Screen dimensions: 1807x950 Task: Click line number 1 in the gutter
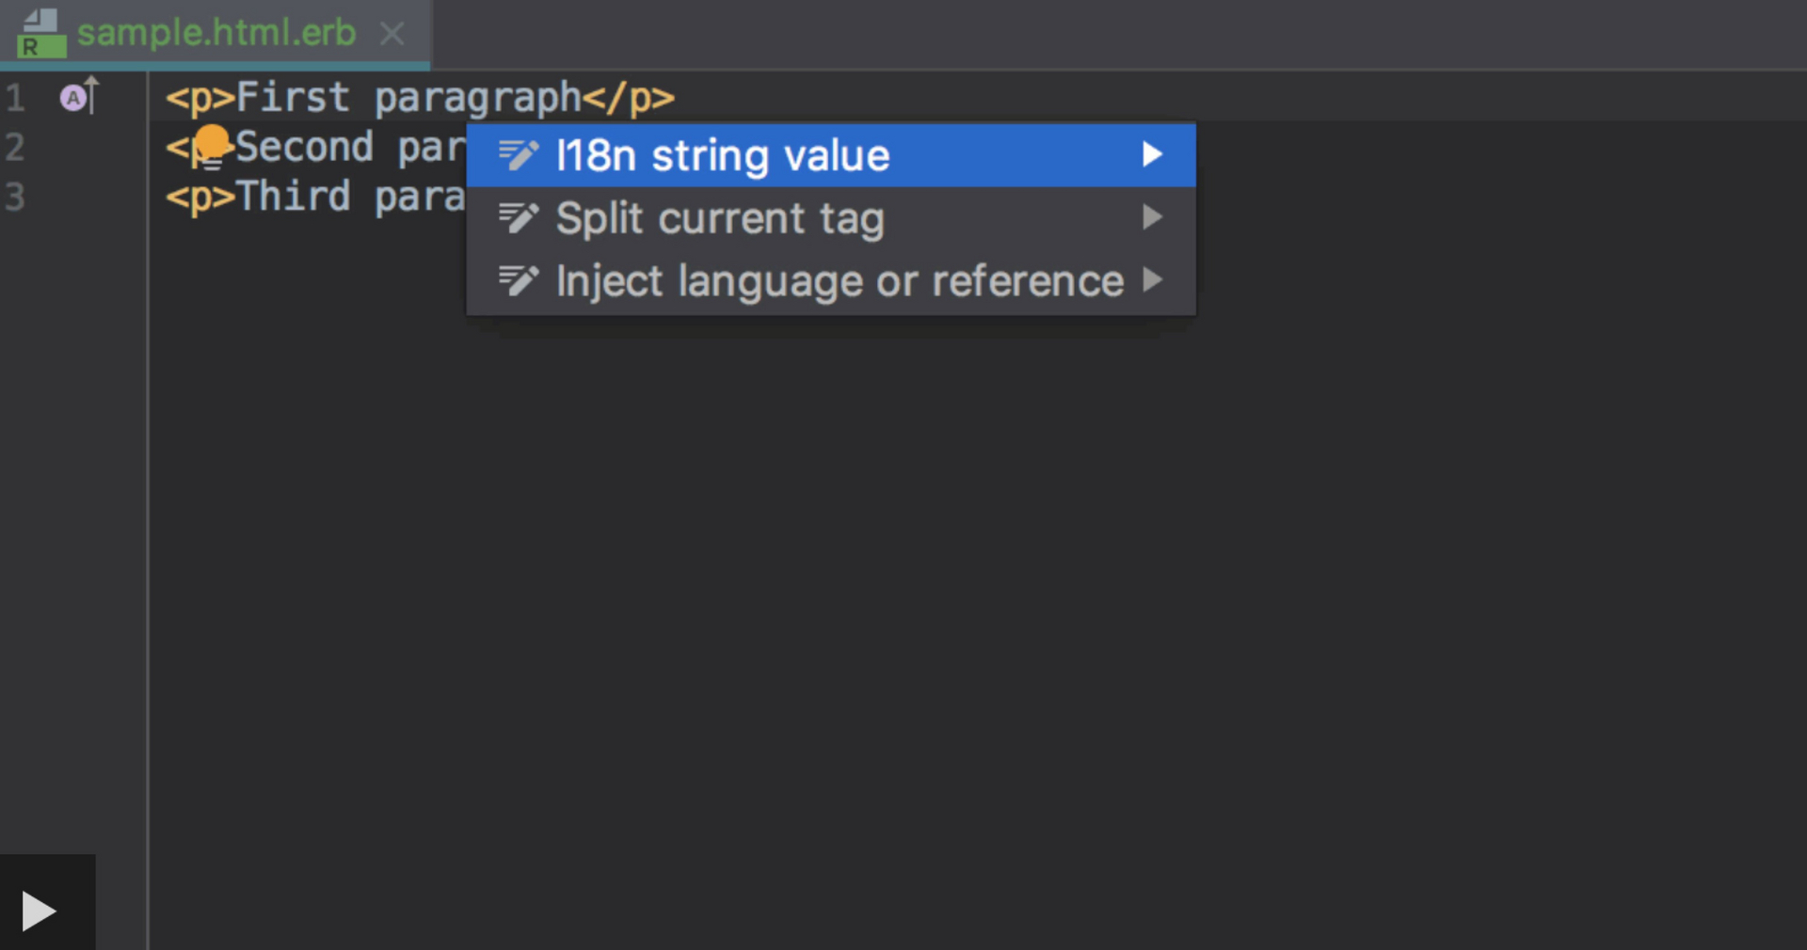[15, 98]
